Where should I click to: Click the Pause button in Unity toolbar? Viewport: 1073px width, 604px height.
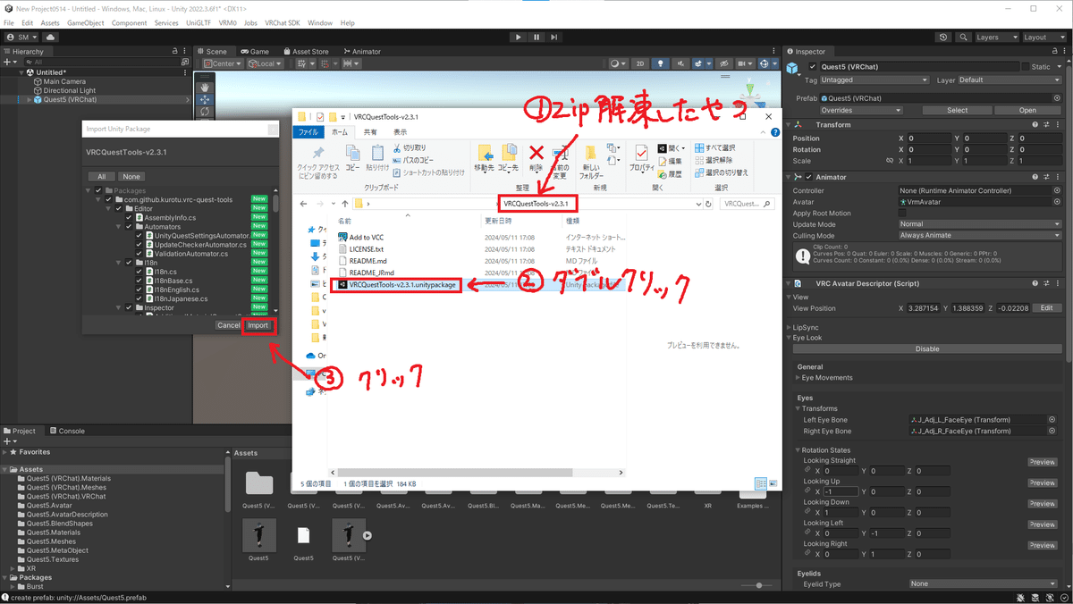coord(536,38)
